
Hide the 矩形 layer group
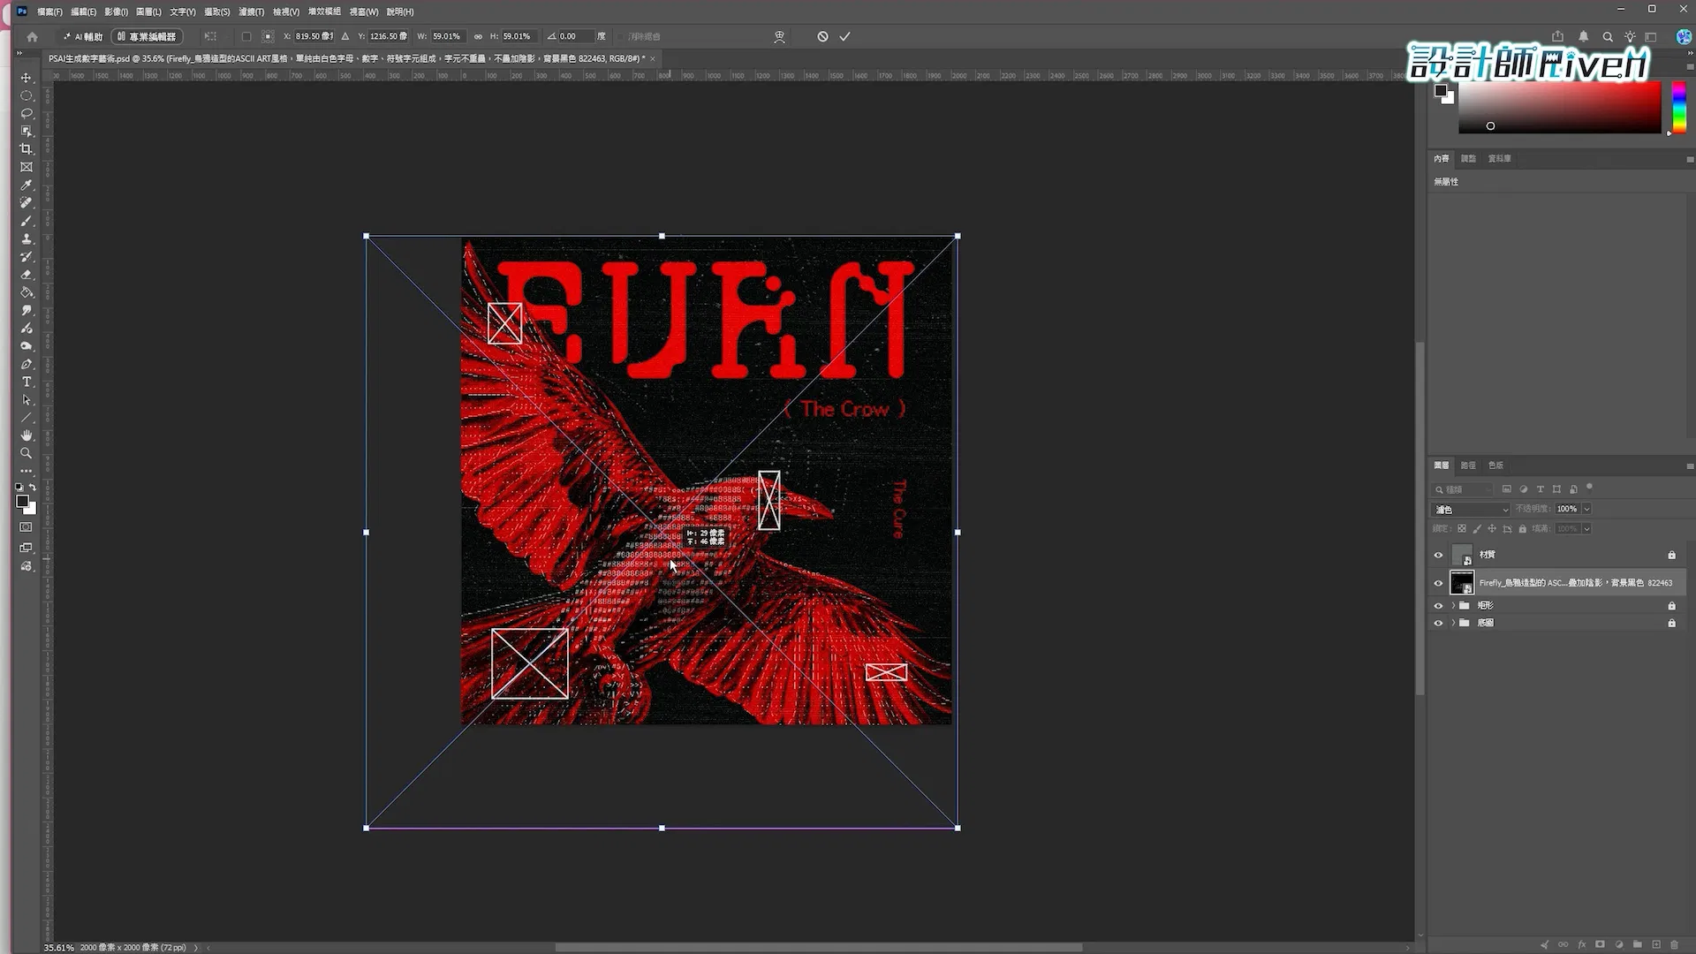click(x=1438, y=605)
